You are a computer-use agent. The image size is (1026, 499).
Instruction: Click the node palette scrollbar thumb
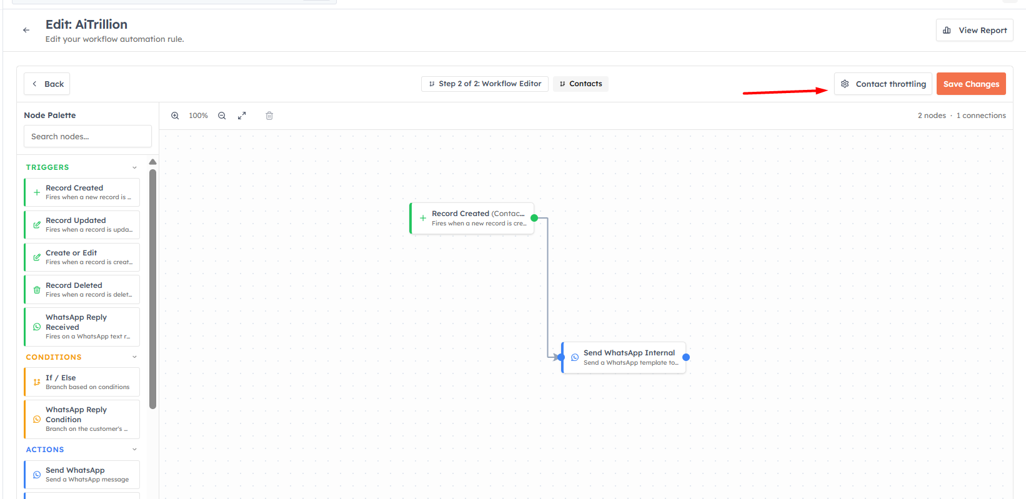[152, 289]
